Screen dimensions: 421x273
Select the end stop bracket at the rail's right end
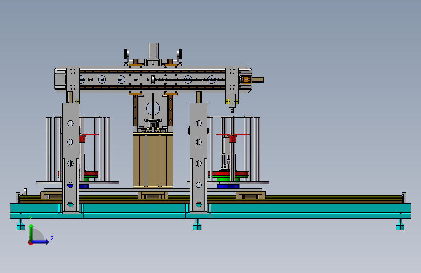point(404,198)
